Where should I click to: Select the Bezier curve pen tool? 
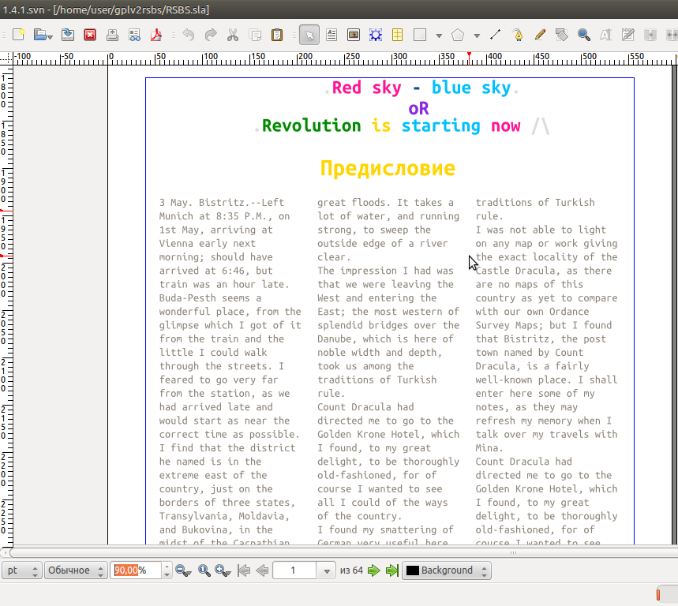[x=518, y=35]
